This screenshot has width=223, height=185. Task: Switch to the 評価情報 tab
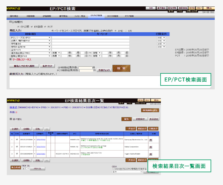click(47, 16)
